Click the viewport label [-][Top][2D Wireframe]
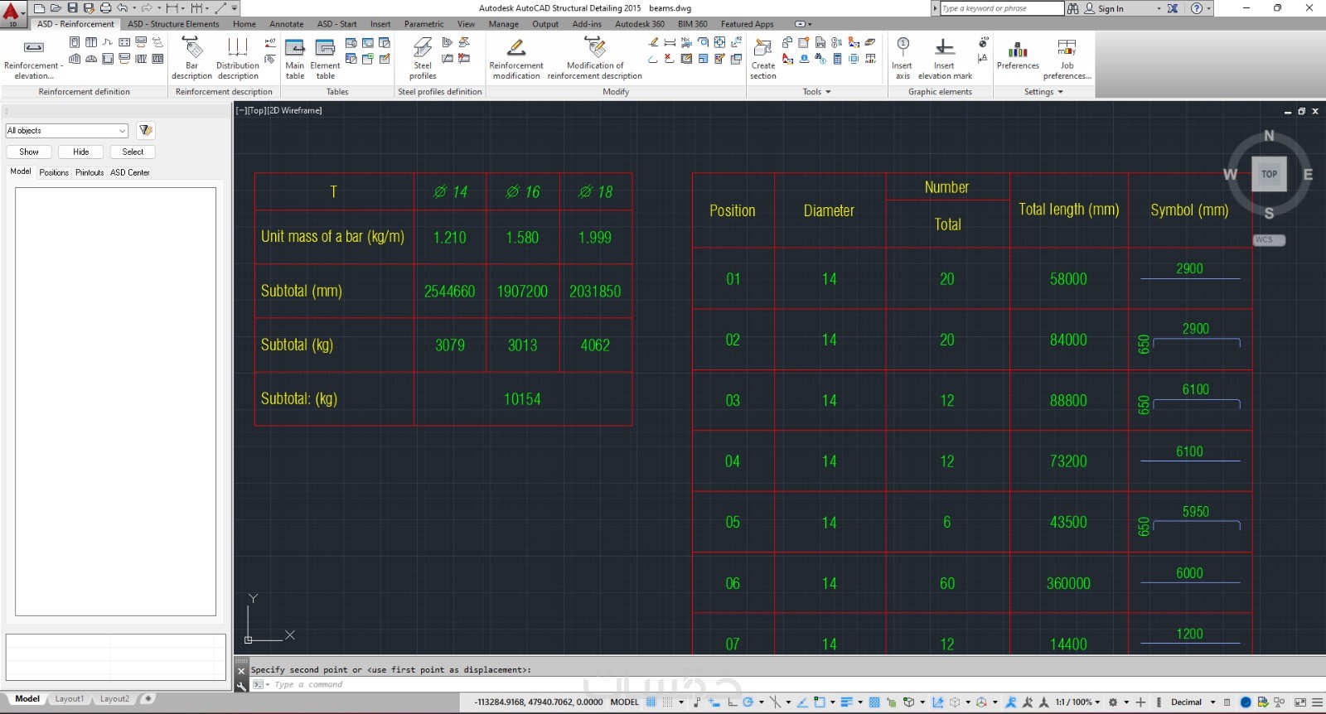 pos(279,110)
